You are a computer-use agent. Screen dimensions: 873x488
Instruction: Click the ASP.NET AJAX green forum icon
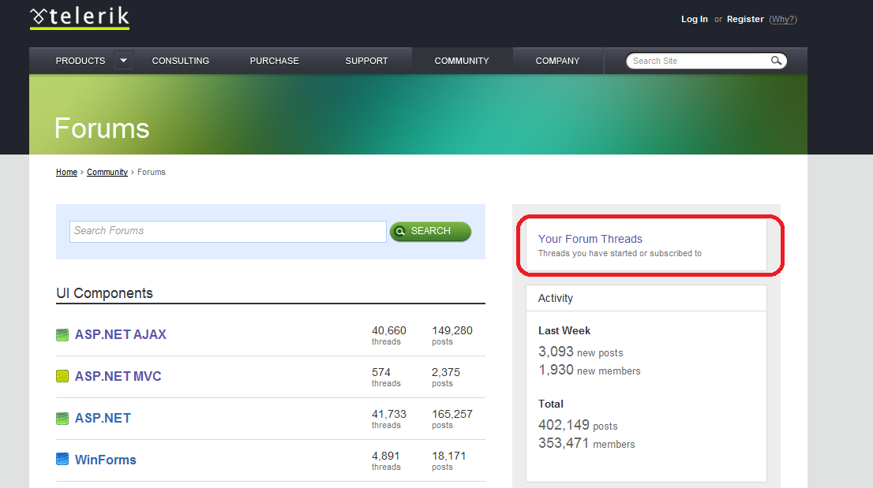pos(62,334)
